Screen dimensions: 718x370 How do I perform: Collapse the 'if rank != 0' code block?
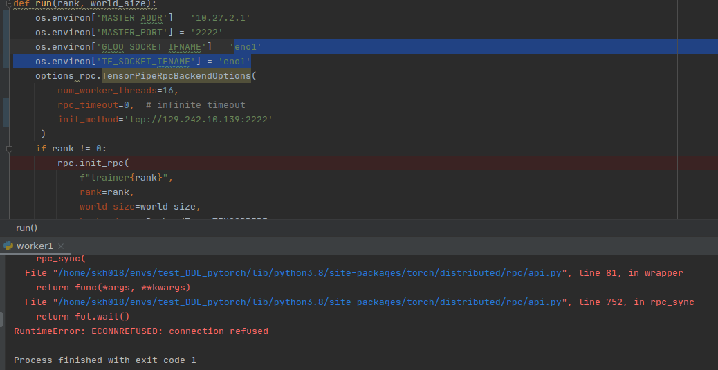tap(9, 149)
